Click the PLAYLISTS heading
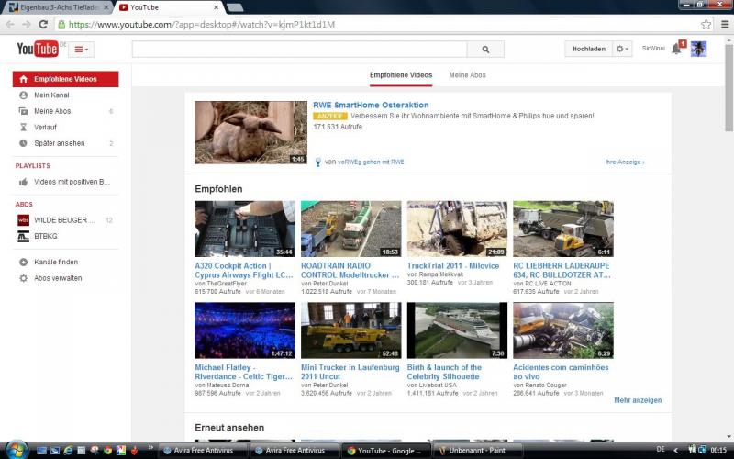 click(33, 166)
